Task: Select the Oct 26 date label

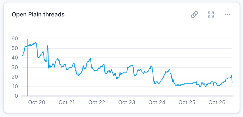Action: [217, 102]
